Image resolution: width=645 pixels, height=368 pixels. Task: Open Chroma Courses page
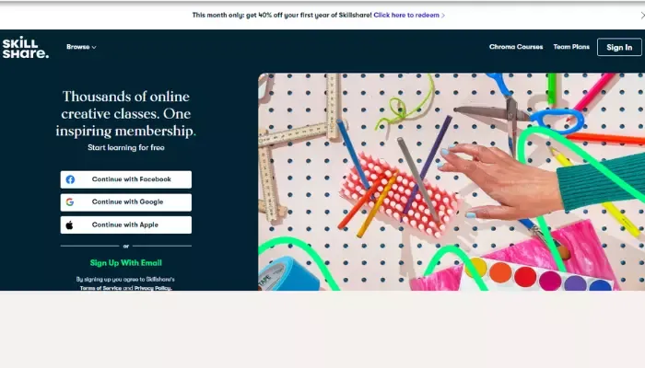click(516, 47)
